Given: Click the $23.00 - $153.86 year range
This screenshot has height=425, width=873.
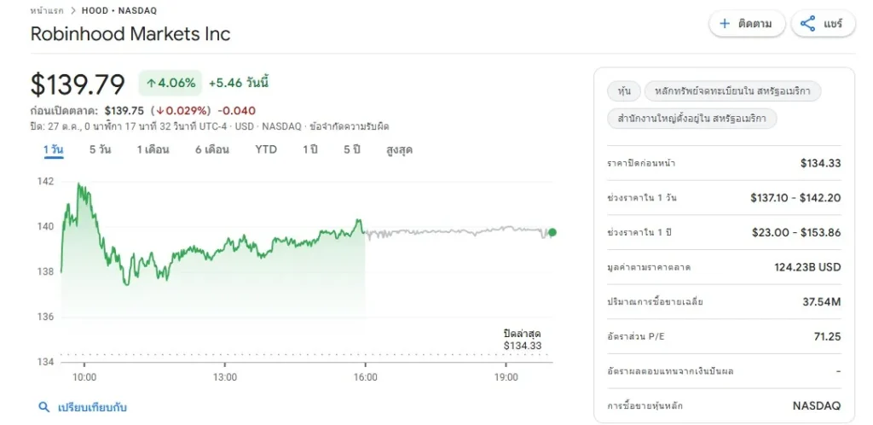Looking at the screenshot, I should [796, 232].
